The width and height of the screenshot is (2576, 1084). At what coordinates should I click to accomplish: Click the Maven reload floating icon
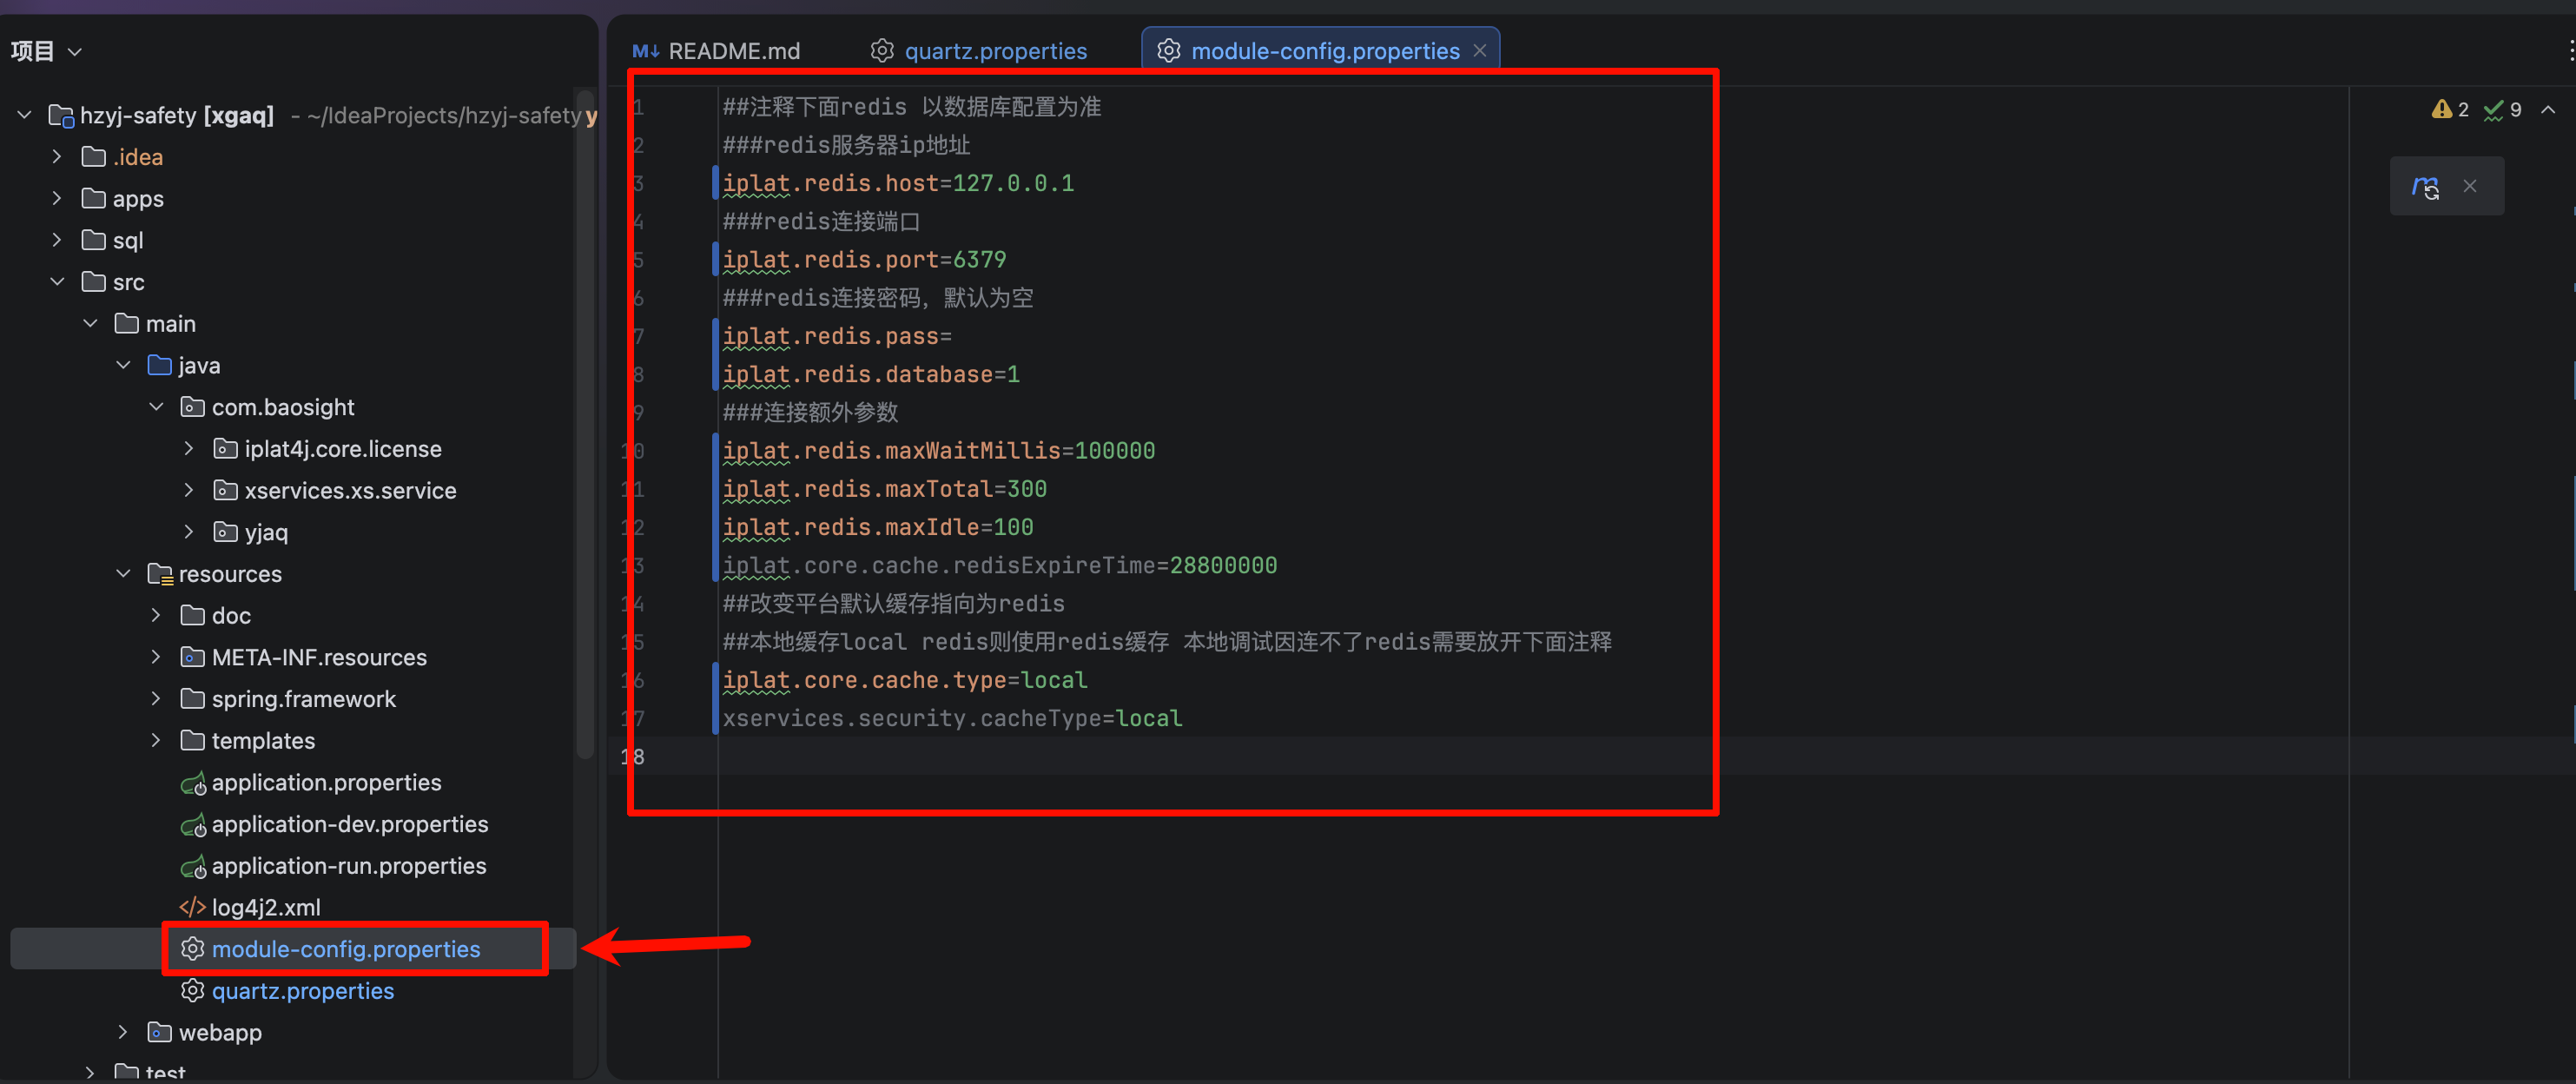2424,186
